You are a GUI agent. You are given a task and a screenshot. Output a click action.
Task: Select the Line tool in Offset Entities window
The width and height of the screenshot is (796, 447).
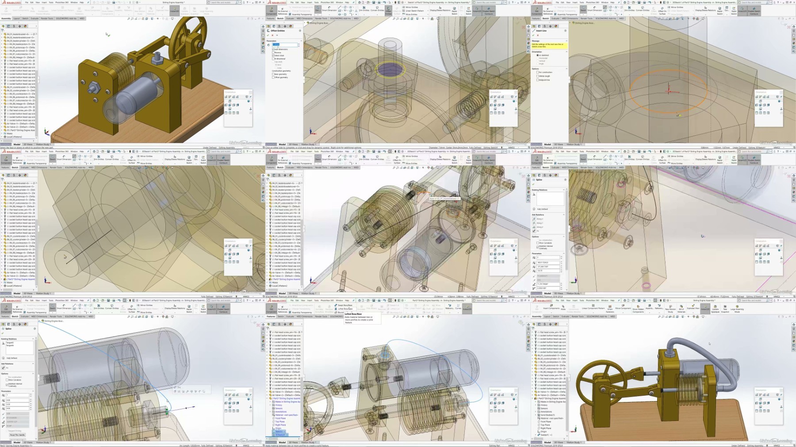coord(339,8)
